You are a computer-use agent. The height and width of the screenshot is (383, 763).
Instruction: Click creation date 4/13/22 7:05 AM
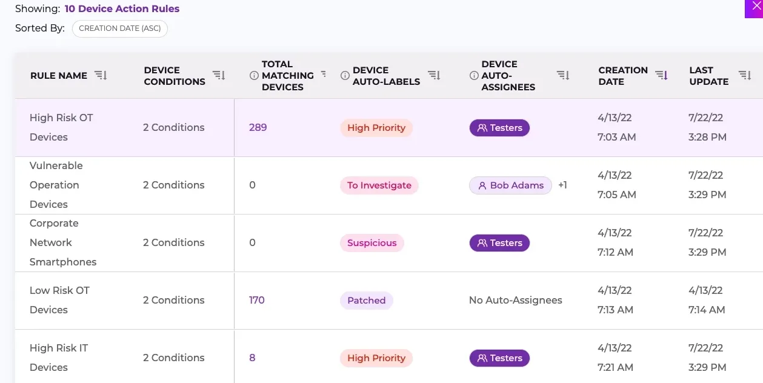pos(617,185)
